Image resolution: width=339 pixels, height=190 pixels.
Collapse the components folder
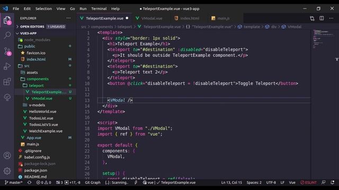tap(46, 79)
